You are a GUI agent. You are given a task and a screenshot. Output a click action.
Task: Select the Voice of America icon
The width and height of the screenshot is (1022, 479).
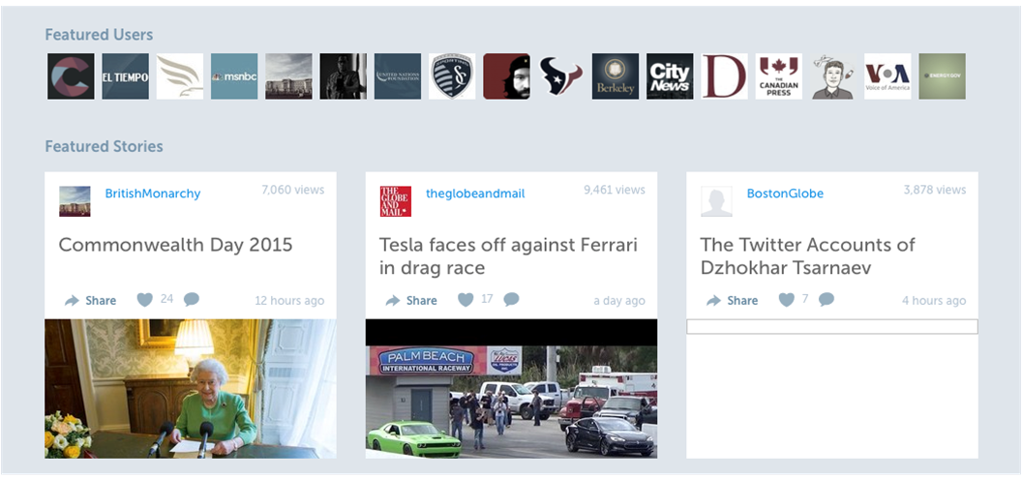pyautogui.click(x=887, y=76)
